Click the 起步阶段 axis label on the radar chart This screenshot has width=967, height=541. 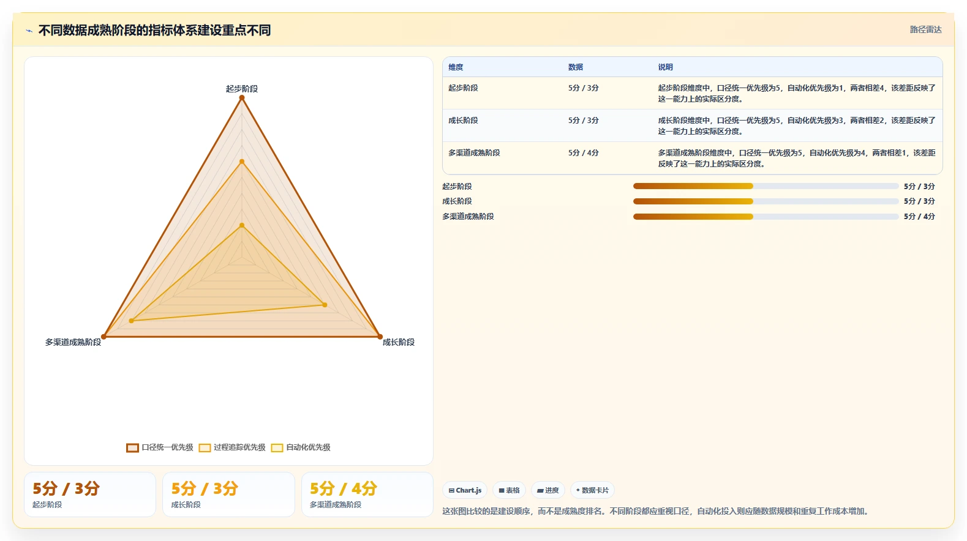[x=242, y=89]
